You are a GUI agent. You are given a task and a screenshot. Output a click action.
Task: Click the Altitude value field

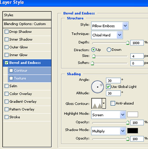click(113, 93)
